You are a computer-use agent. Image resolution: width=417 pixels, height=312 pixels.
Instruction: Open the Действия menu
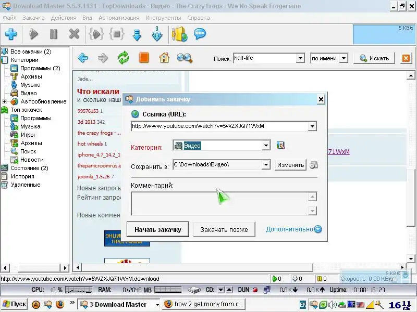click(64, 18)
